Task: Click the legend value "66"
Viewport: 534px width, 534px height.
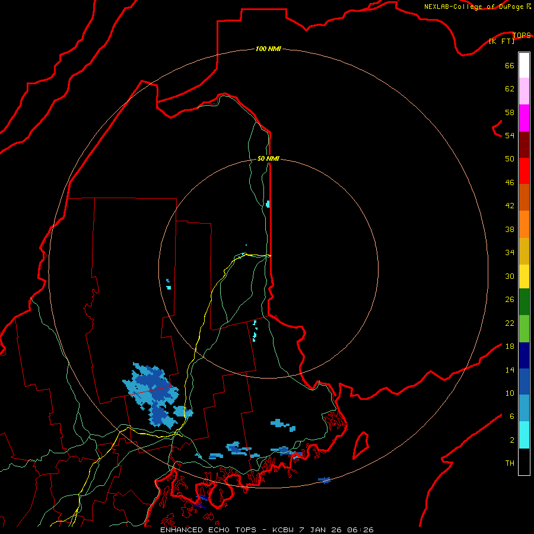Action: 510,65
